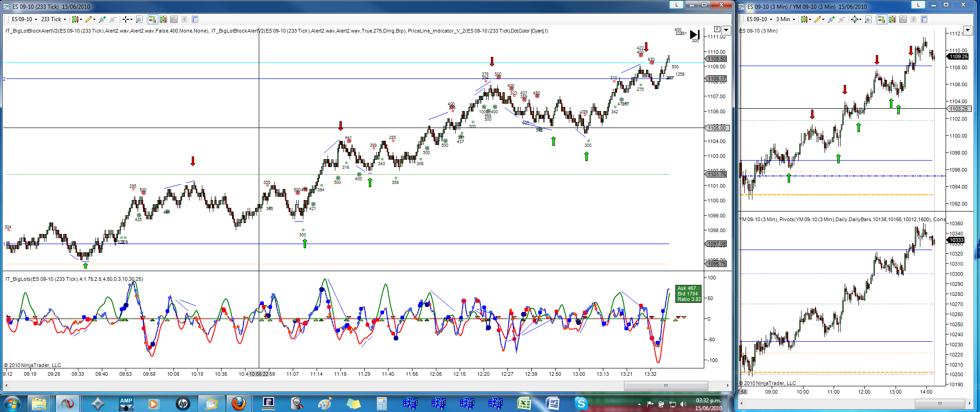Click line chart icon in 3 Min chart toolbar
Screen dimensions: 980x412
pyautogui.click(x=903, y=19)
